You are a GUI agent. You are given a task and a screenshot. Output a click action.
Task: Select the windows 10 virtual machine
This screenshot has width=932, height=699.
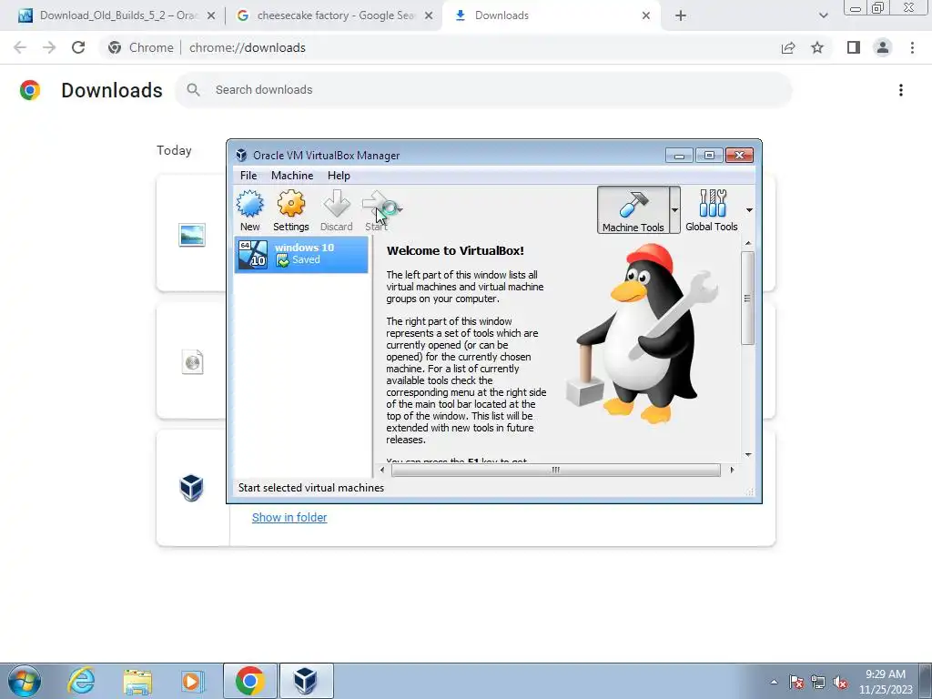(301, 255)
